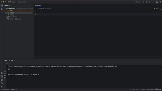Open the OOPExample project dropdown
This screenshot has width=162, height=91.
[x=12, y=2]
